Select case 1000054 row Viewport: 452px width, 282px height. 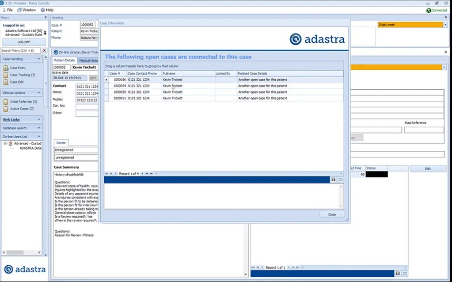224,86
